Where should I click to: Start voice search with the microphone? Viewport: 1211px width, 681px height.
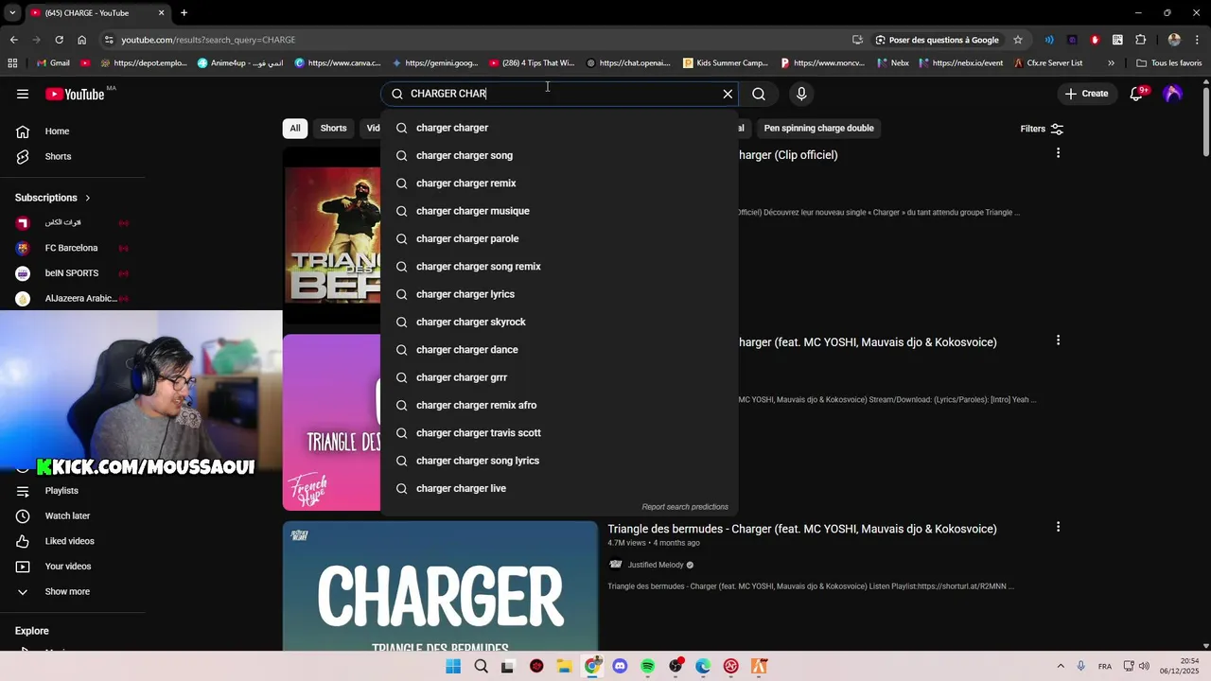point(801,94)
